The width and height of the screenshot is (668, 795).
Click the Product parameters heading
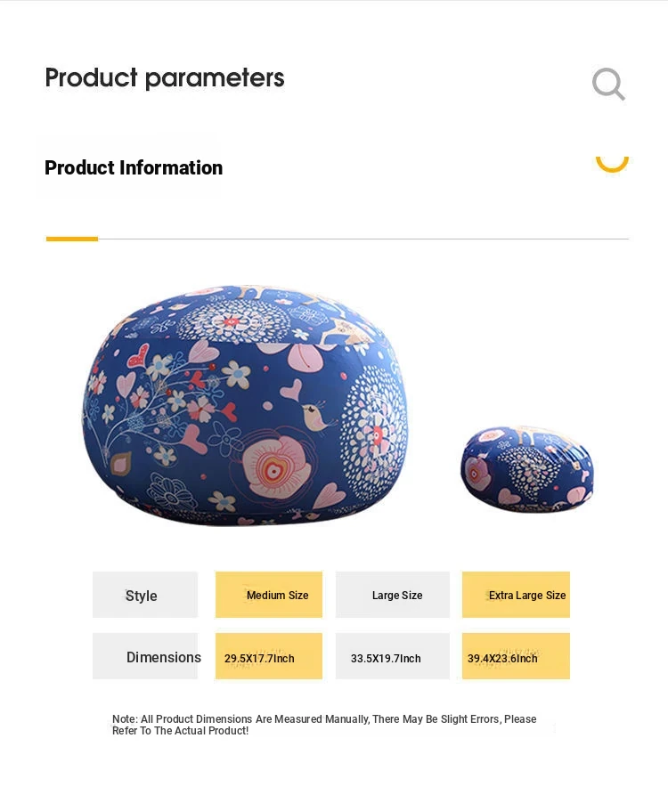(165, 78)
